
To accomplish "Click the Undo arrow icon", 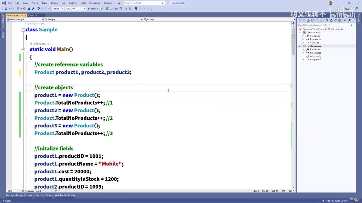I will [38, 9].
